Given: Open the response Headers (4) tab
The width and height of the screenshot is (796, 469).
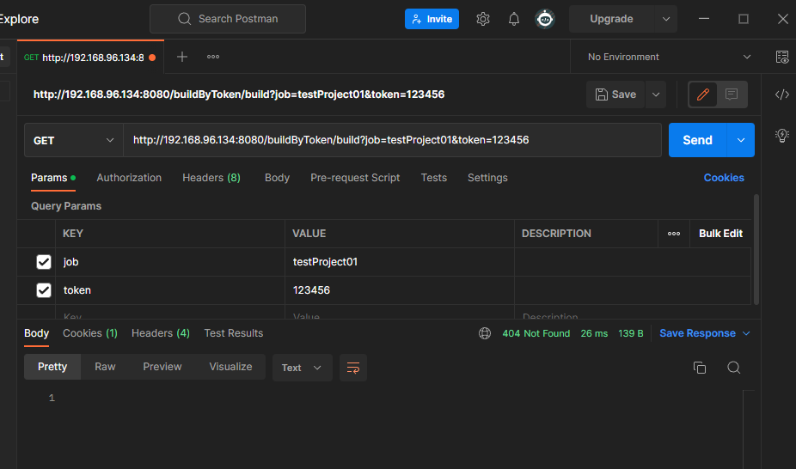Looking at the screenshot, I should click(161, 333).
